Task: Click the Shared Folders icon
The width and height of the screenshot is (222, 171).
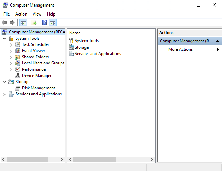Action: click(x=17, y=57)
